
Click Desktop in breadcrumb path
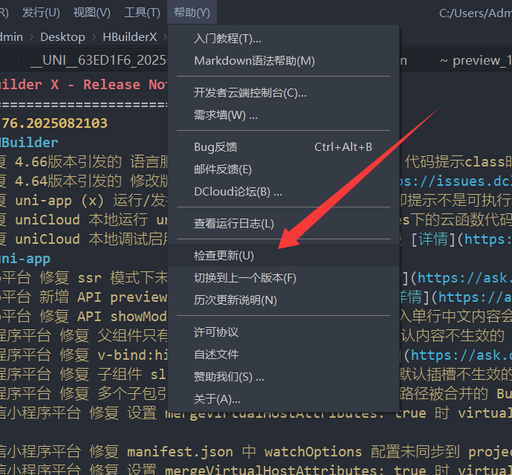click(62, 37)
